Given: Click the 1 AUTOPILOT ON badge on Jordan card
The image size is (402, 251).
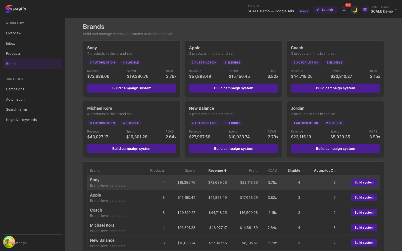Looking at the screenshot, I should (x=306, y=123).
